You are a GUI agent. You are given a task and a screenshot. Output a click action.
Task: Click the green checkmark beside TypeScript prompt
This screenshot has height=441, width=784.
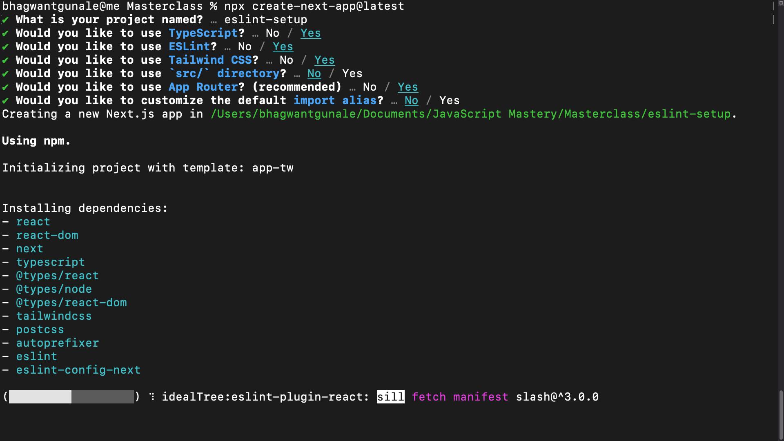coord(5,33)
